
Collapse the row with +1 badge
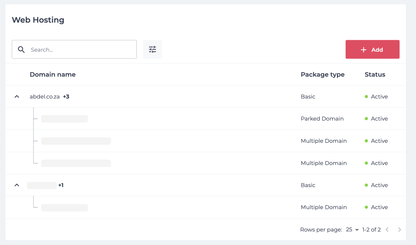pos(17,185)
